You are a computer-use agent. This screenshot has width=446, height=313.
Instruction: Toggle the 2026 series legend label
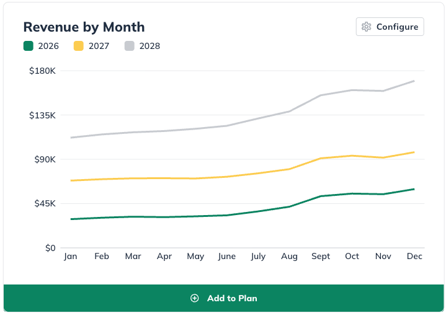[48, 46]
